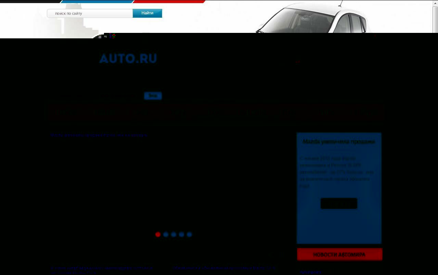Screen dimensions: 438x275
Task: Open the red 'НОВОСТИ АВТОМИРА' banner
Action: 339,254
